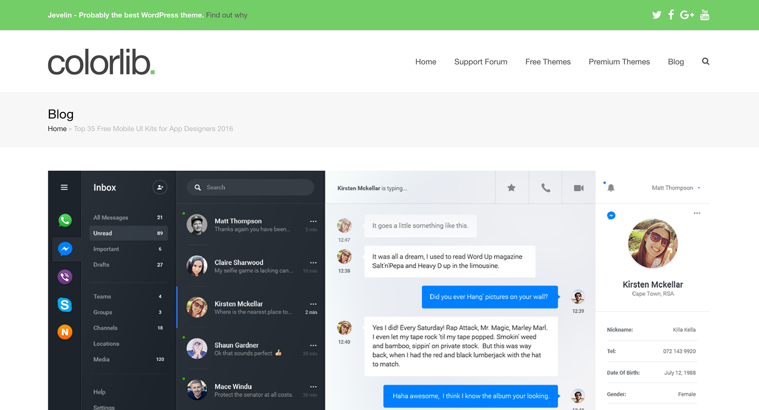
Task: Click Kirsten Mckellar large profile photo
Action: [x=653, y=244]
